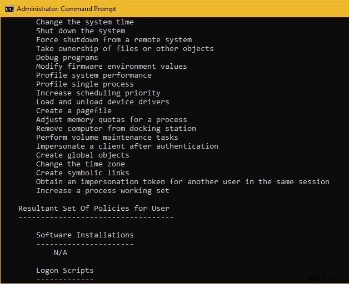Click 'Modify firmware environment values' text
The height and width of the screenshot is (284, 349).
(x=111, y=67)
